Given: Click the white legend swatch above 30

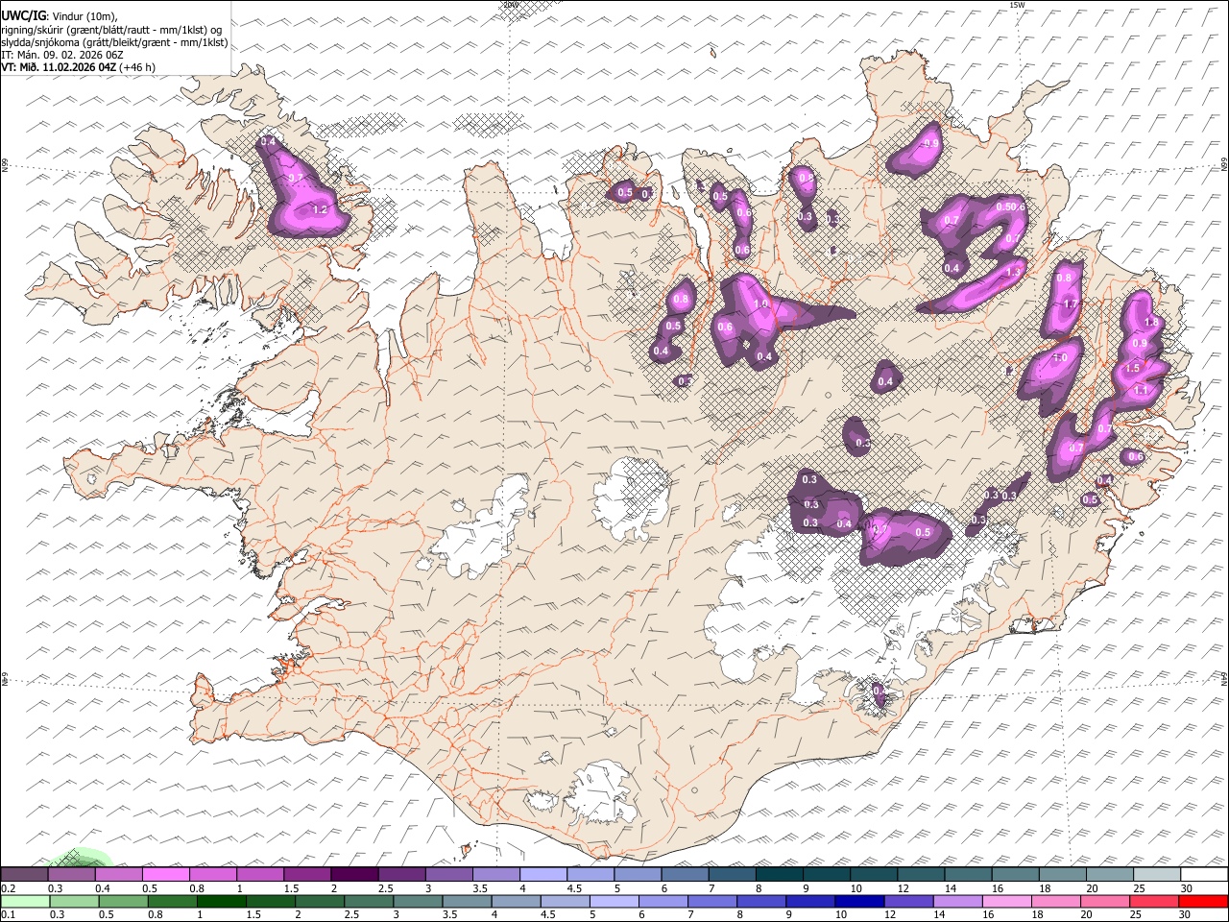Looking at the screenshot, I should [x=1204, y=875].
